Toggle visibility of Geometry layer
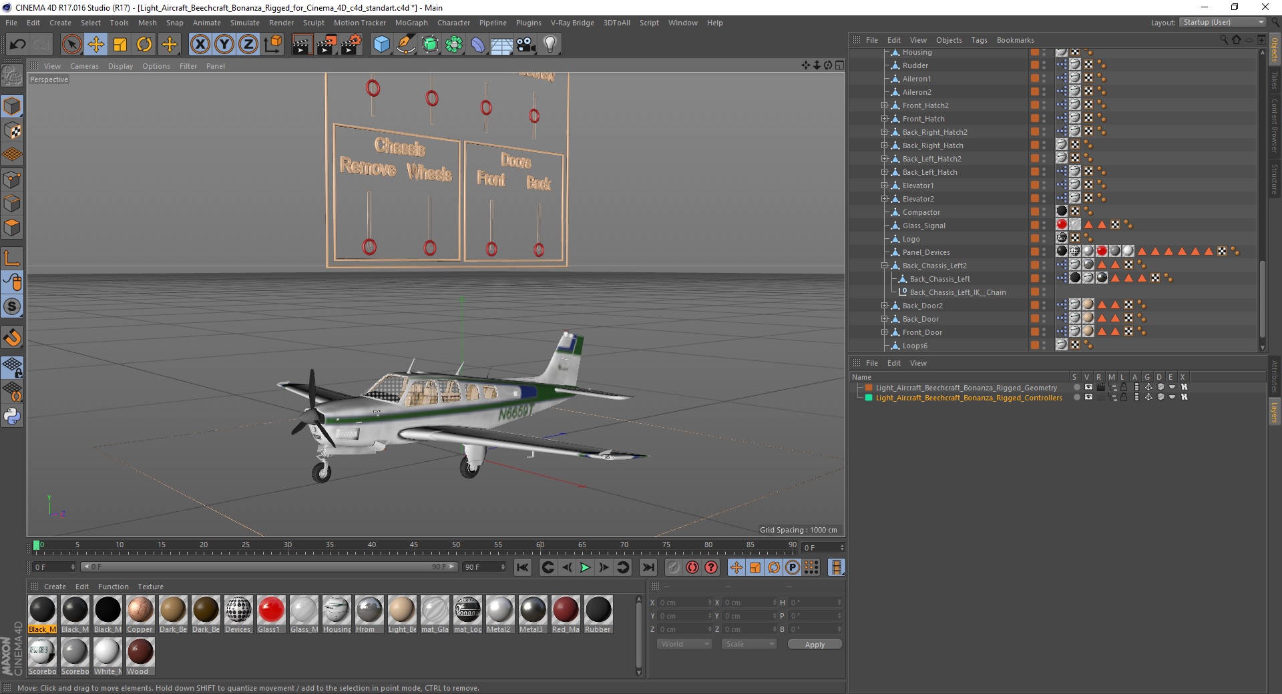Viewport: 1282px width, 694px height. [1088, 387]
